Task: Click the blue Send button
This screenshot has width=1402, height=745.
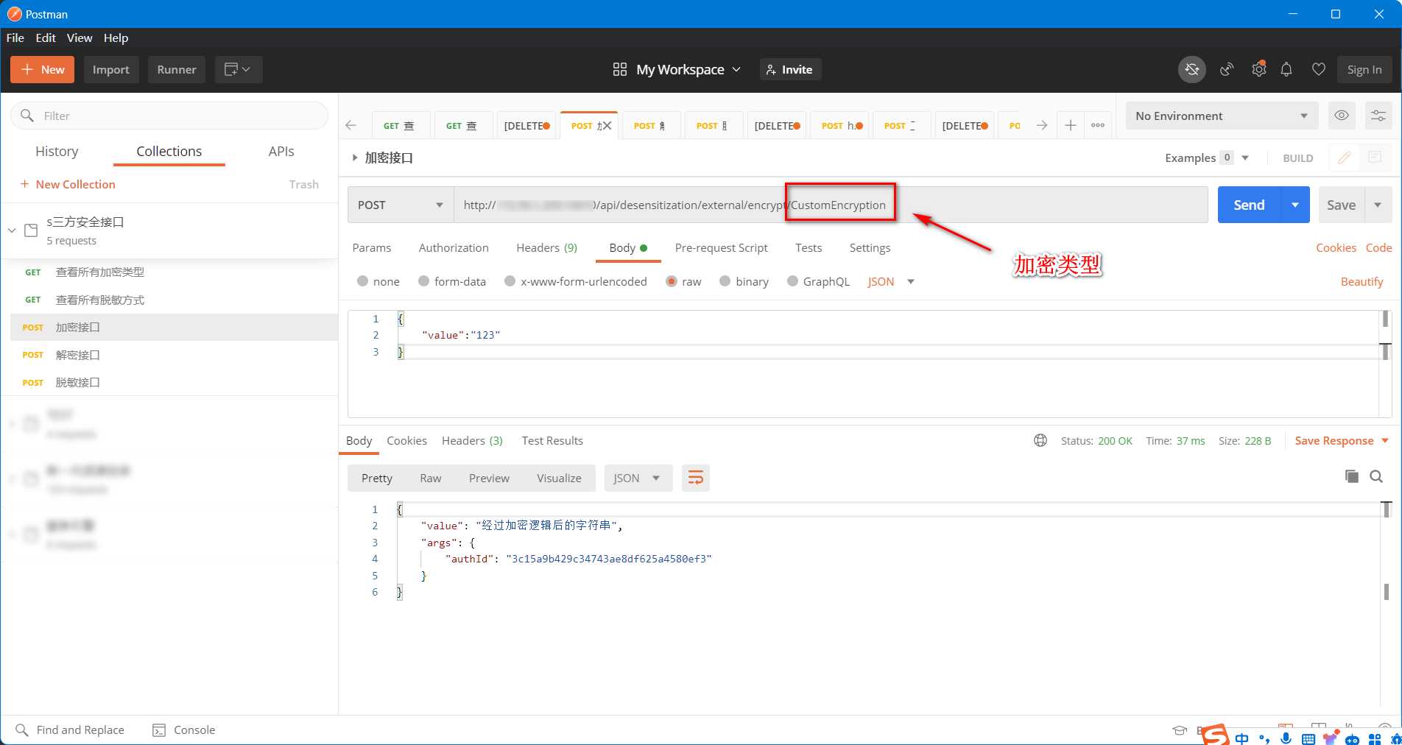Action: pos(1249,205)
